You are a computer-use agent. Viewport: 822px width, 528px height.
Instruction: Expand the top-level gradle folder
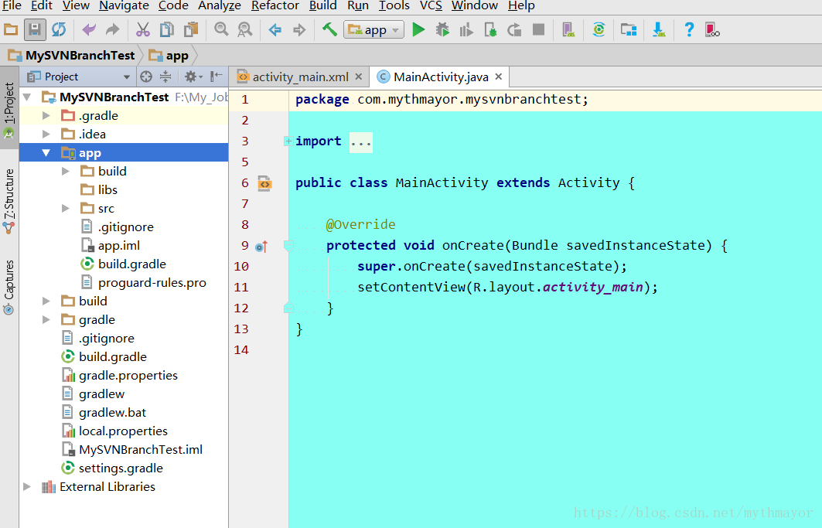coord(46,319)
